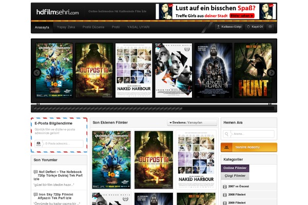Click the mail icon beside E-Posta field
This screenshot has width=308, height=205.
click(38, 143)
